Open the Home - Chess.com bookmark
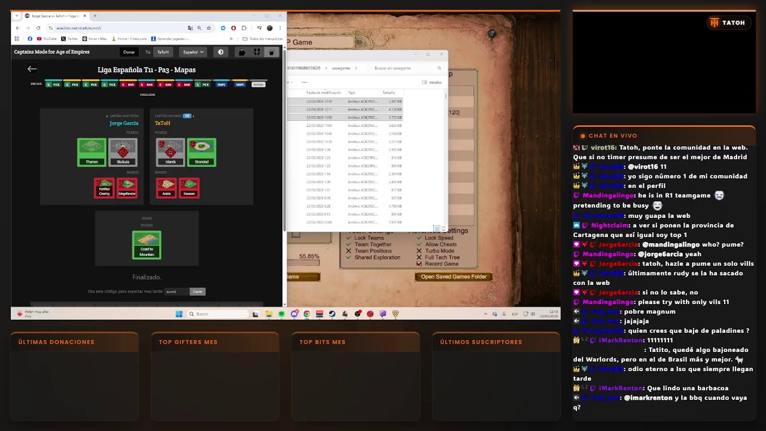 pos(129,39)
